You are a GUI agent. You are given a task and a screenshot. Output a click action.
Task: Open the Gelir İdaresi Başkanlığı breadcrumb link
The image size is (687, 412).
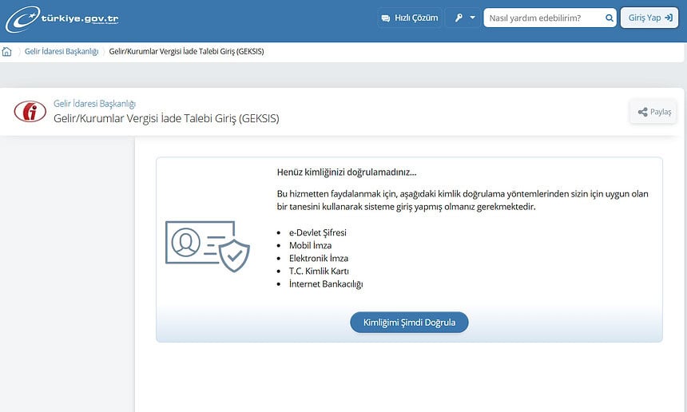(62, 52)
